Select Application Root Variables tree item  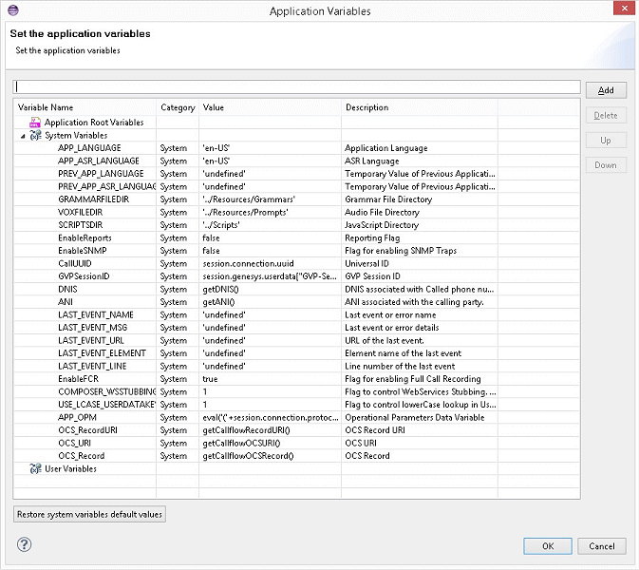[x=94, y=123]
